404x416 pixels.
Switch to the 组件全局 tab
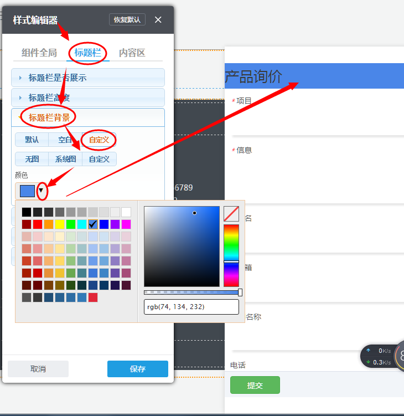tap(39, 53)
